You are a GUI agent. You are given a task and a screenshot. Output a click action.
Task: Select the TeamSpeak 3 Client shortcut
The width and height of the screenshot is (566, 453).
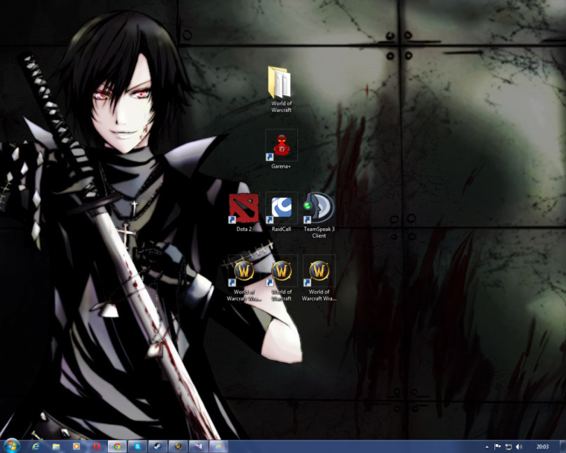pyautogui.click(x=319, y=209)
